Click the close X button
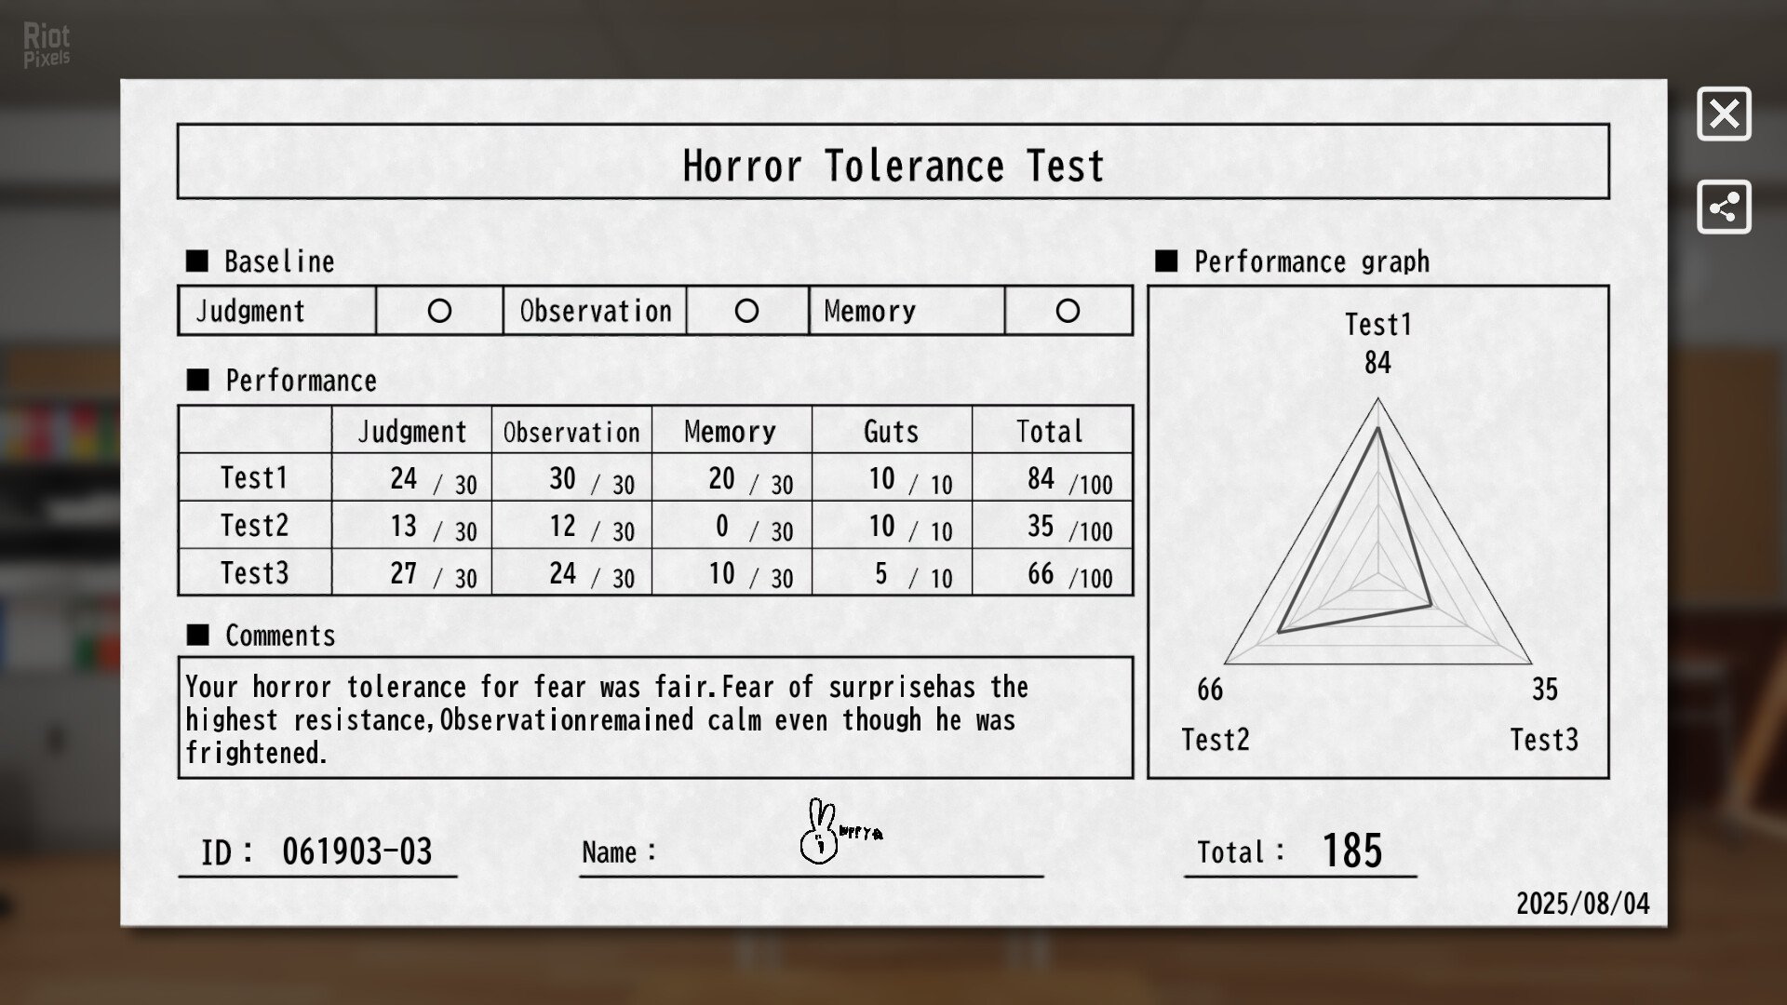Screen dimensions: 1787x1005 click(1724, 114)
